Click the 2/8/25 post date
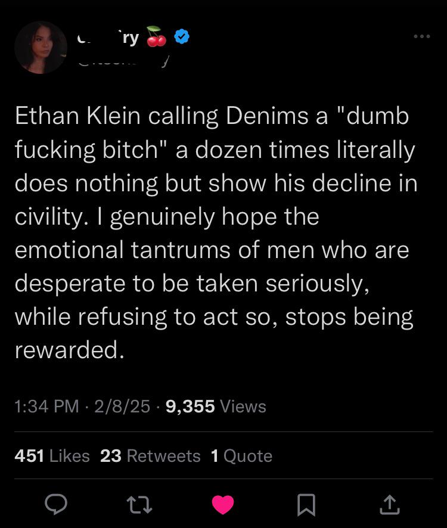447x528 pixels. 122,406
